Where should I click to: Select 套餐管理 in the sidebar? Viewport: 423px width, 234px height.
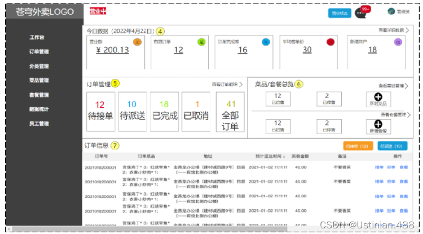39,95
